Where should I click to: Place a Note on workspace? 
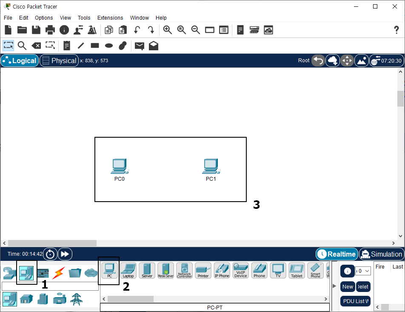[67, 46]
